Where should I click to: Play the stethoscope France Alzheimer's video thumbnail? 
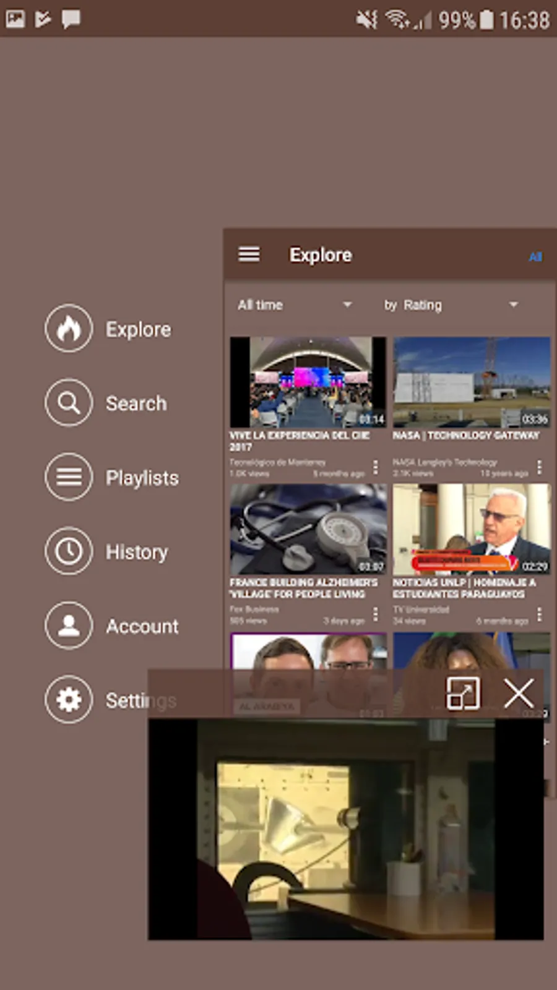[308, 529]
